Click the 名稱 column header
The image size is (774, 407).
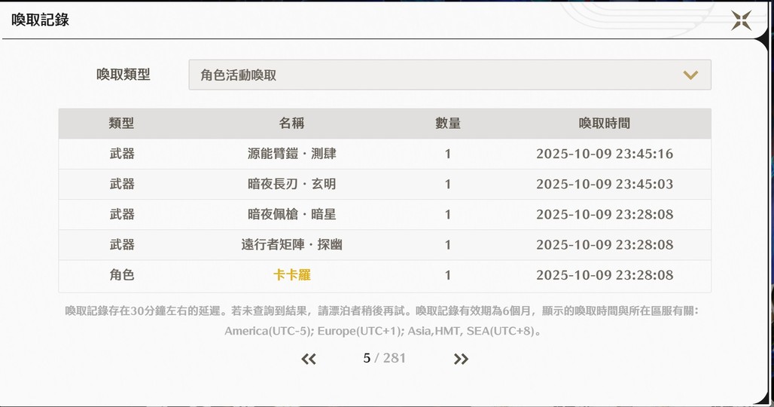click(x=291, y=124)
